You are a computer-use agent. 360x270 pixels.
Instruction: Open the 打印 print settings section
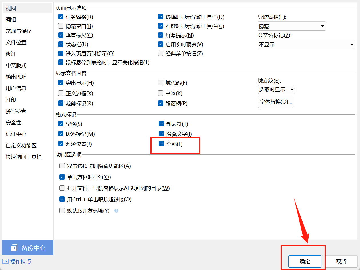click(11, 100)
